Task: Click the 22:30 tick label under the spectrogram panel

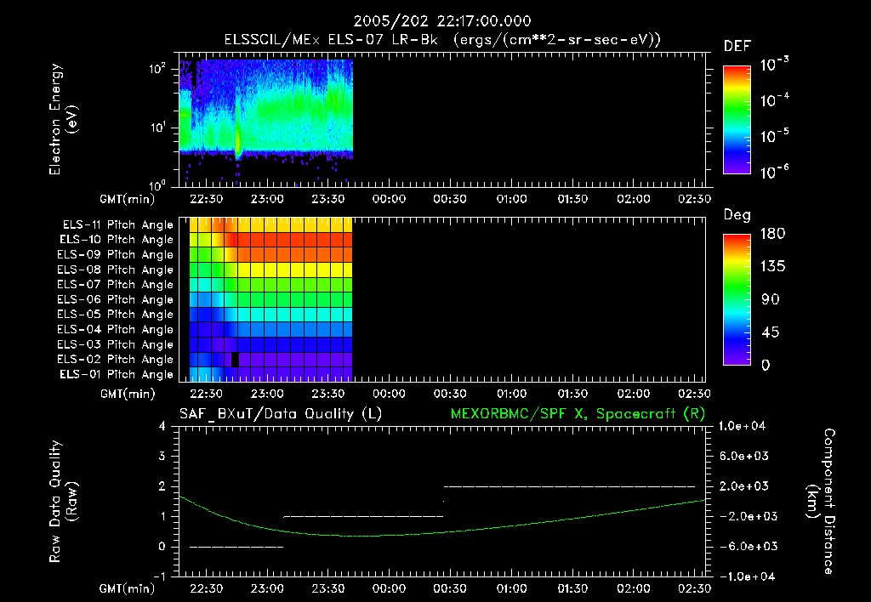Action: pyautogui.click(x=206, y=199)
